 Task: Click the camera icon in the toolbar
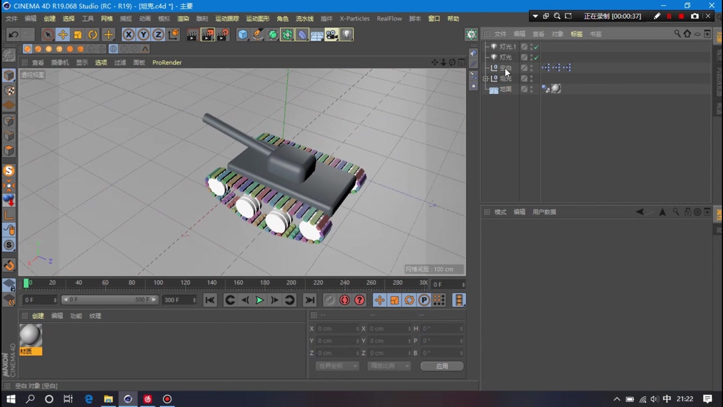pyautogui.click(x=332, y=35)
